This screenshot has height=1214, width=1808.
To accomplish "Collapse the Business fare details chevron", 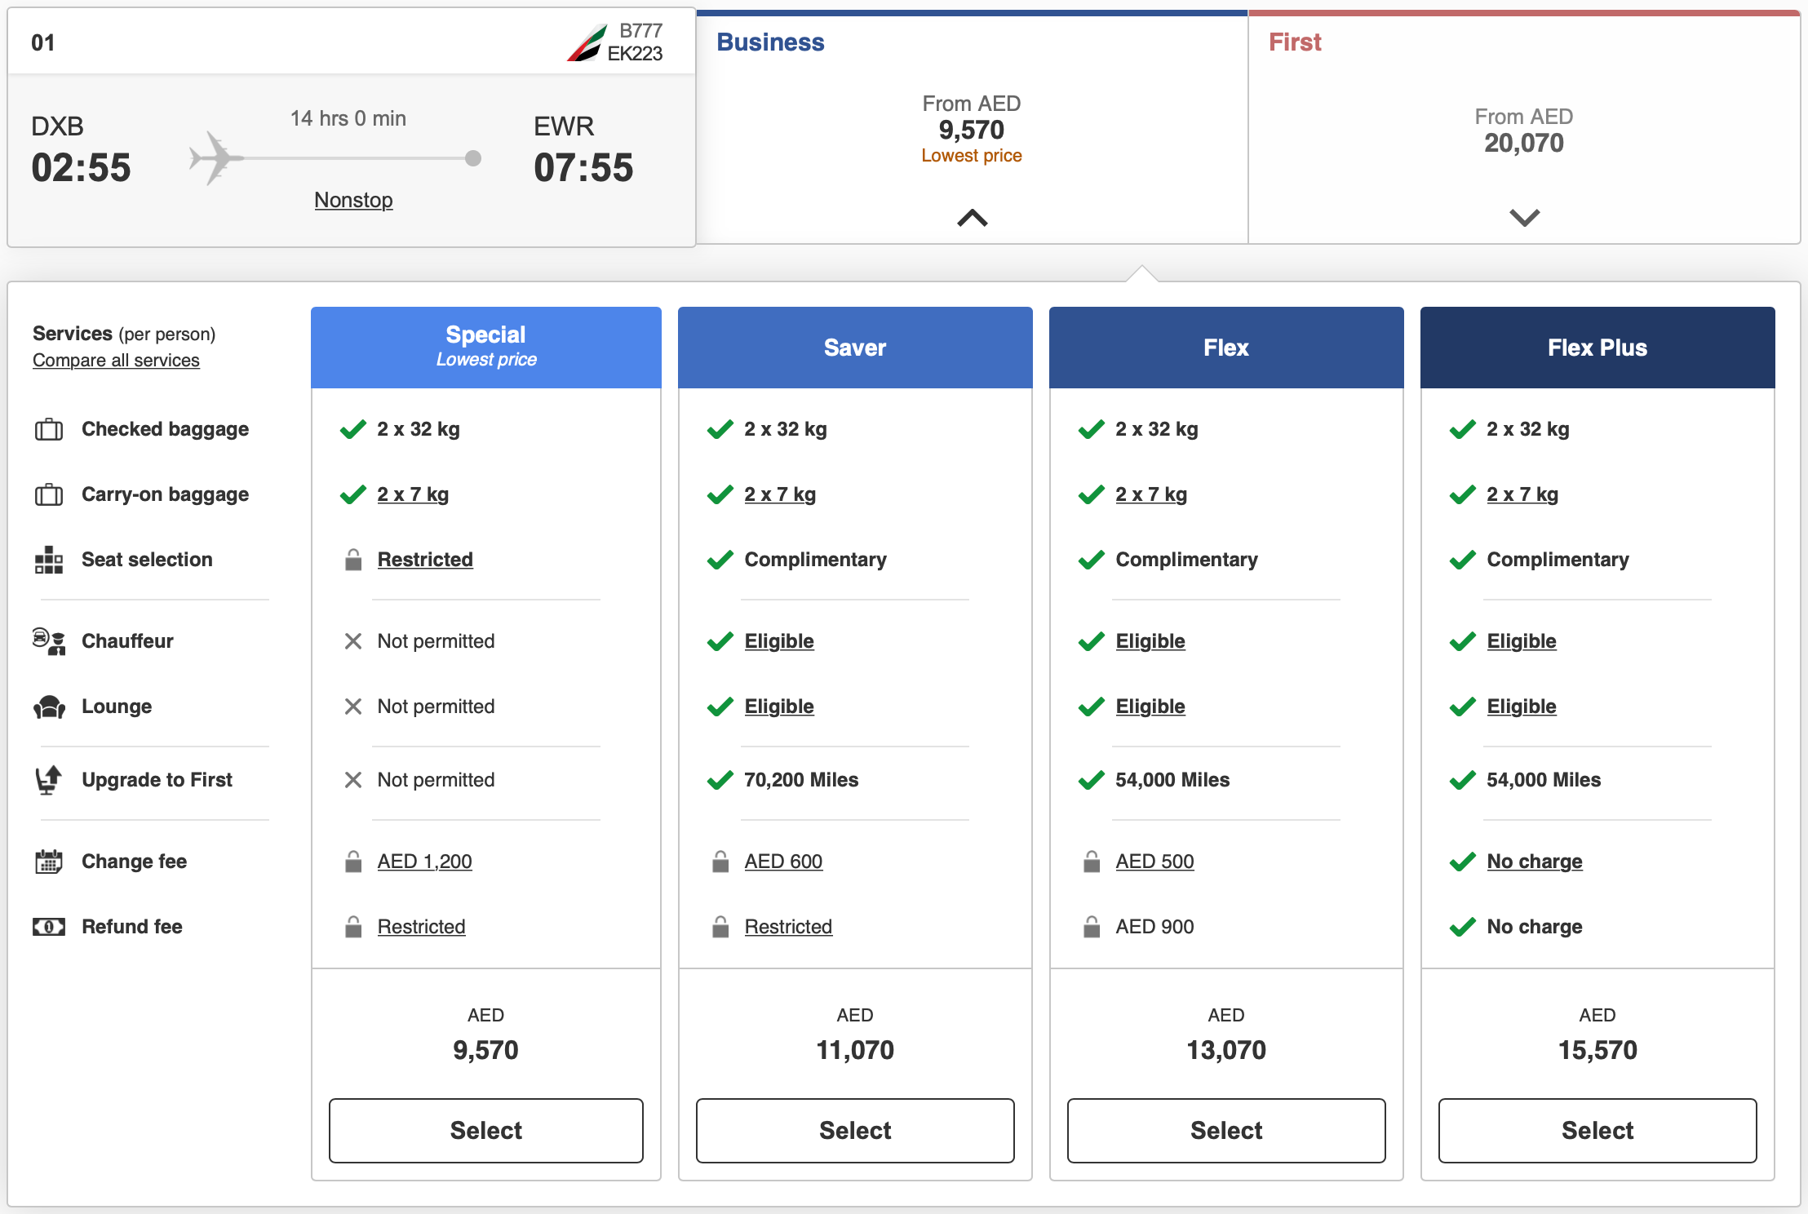I will tap(971, 219).
